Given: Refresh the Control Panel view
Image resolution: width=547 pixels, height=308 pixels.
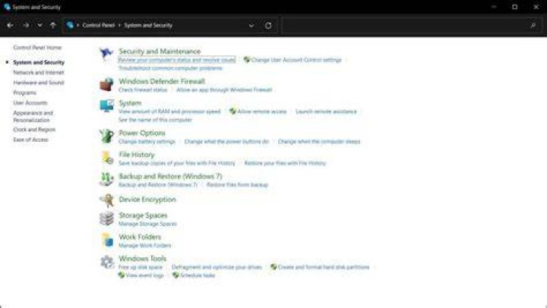Looking at the screenshot, I should point(268,25).
